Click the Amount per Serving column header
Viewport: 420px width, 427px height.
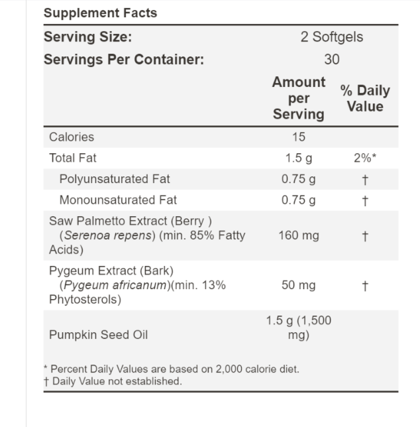[299, 98]
